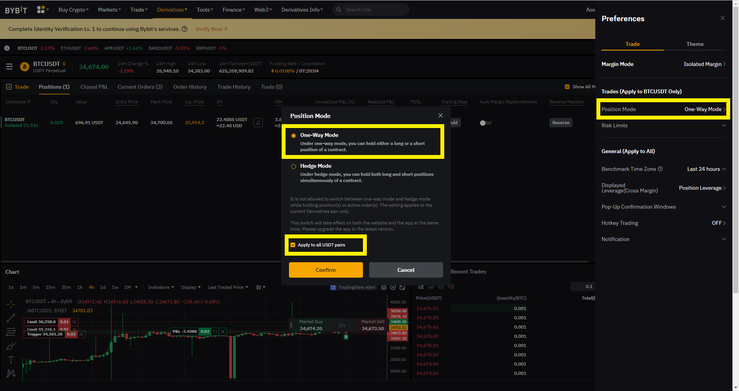Viewport: 739px width, 391px height.
Task: Show buy-only order book view
Action: 441,287
